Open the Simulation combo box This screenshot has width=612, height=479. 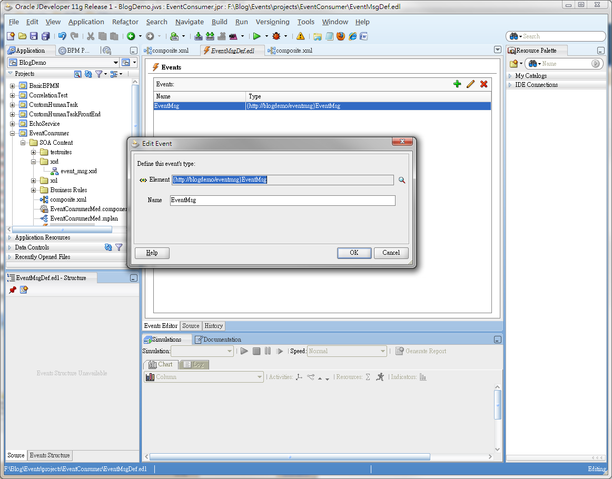pyautogui.click(x=202, y=351)
